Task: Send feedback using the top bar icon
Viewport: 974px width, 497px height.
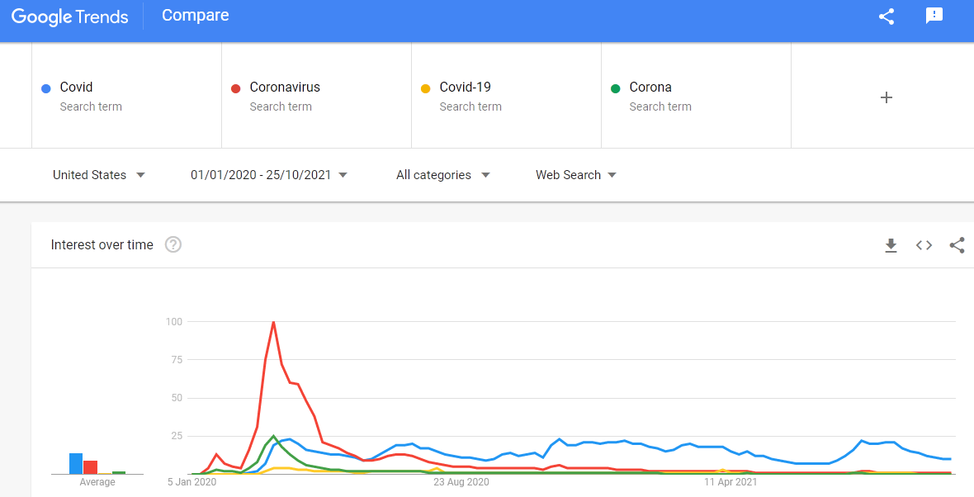Action: (934, 16)
